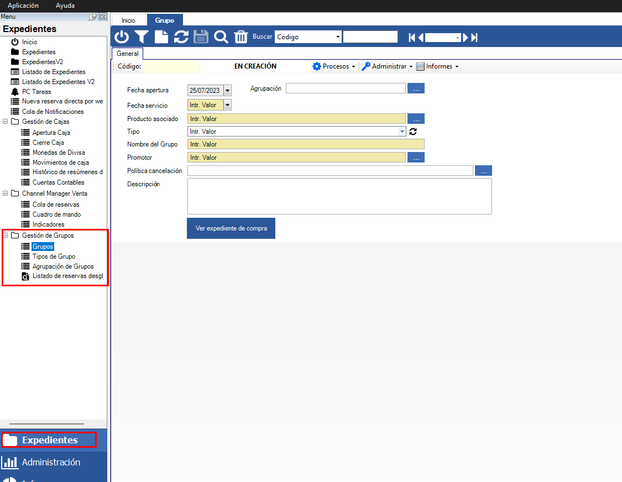Click Ver expediente de compra button
The height and width of the screenshot is (482, 622).
(231, 228)
